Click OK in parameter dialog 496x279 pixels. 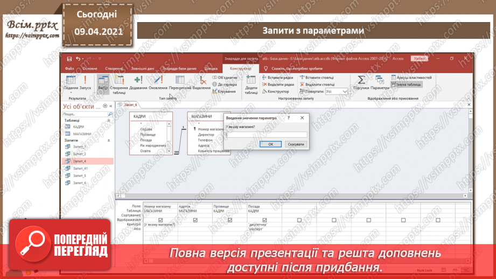[x=270, y=144]
